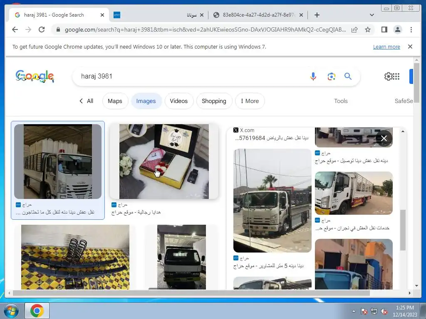Click the page vertical scrollbar thumb
The height and width of the screenshot is (319, 426).
(x=416, y=83)
